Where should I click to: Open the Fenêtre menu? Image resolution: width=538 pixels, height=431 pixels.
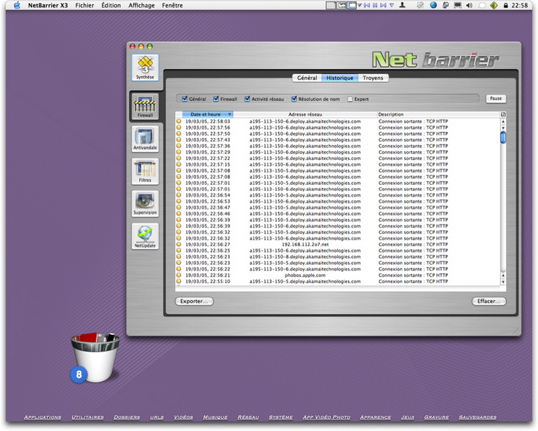tap(172, 5)
